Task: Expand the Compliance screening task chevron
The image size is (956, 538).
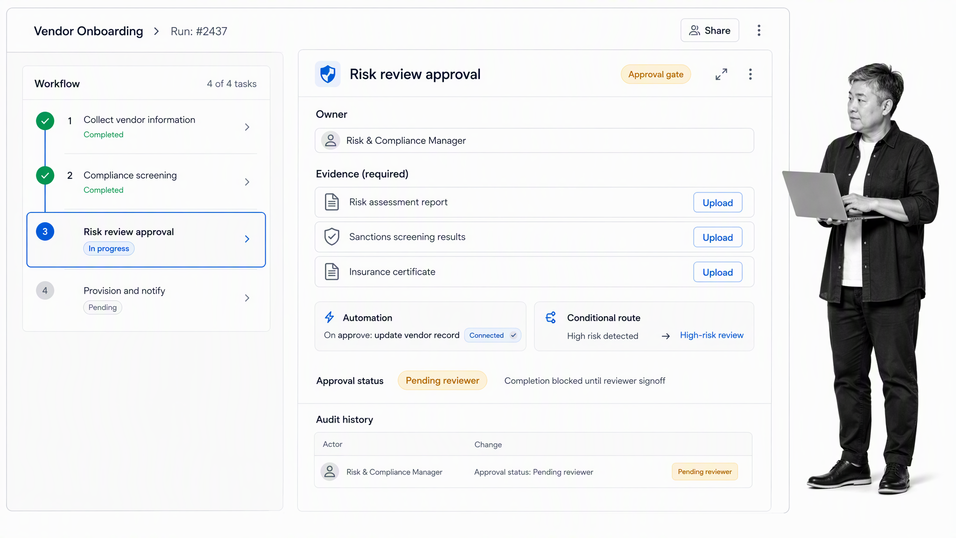Action: tap(247, 182)
